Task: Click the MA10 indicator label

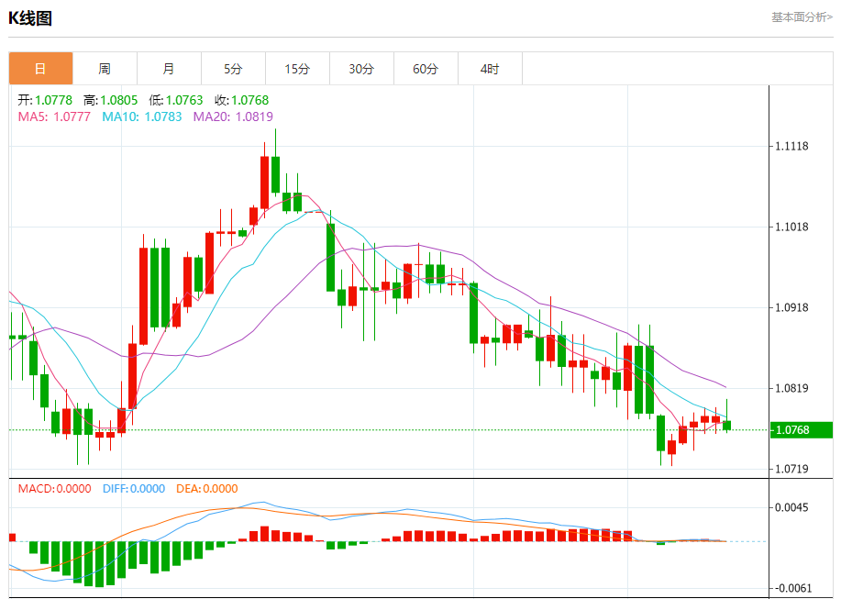Action: 141,116
